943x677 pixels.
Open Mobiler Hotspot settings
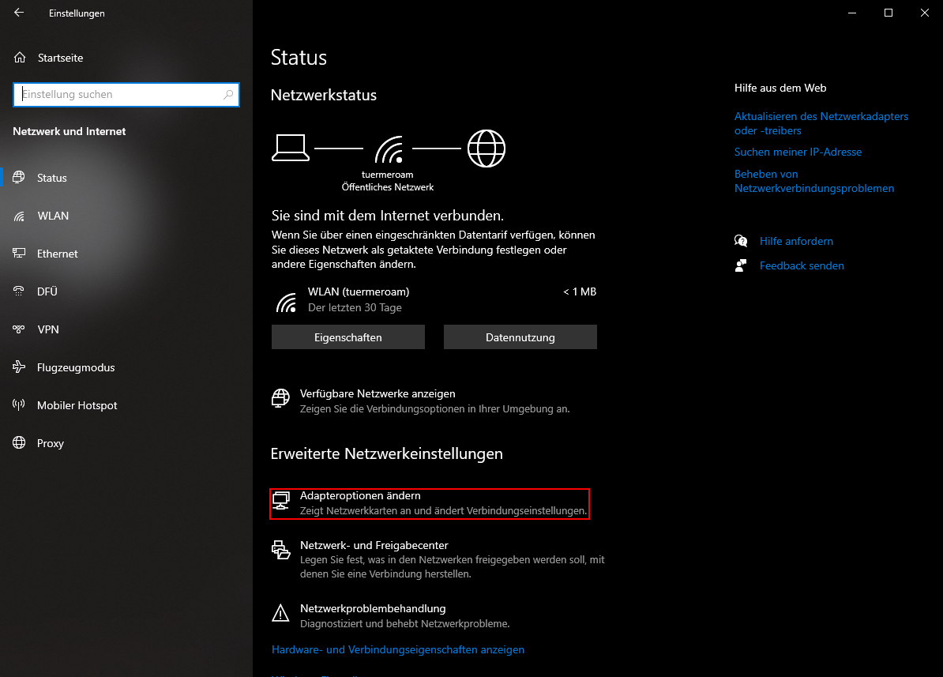[x=77, y=405]
